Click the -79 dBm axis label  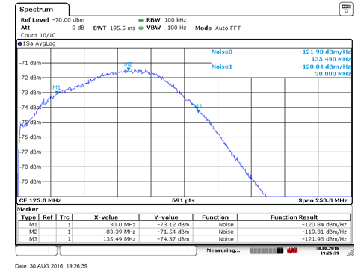[31, 182]
